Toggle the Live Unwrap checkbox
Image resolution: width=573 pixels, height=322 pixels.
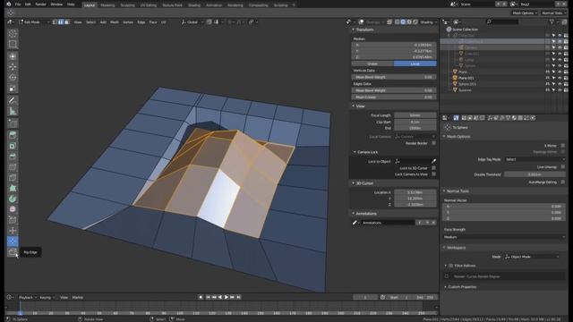563,167
